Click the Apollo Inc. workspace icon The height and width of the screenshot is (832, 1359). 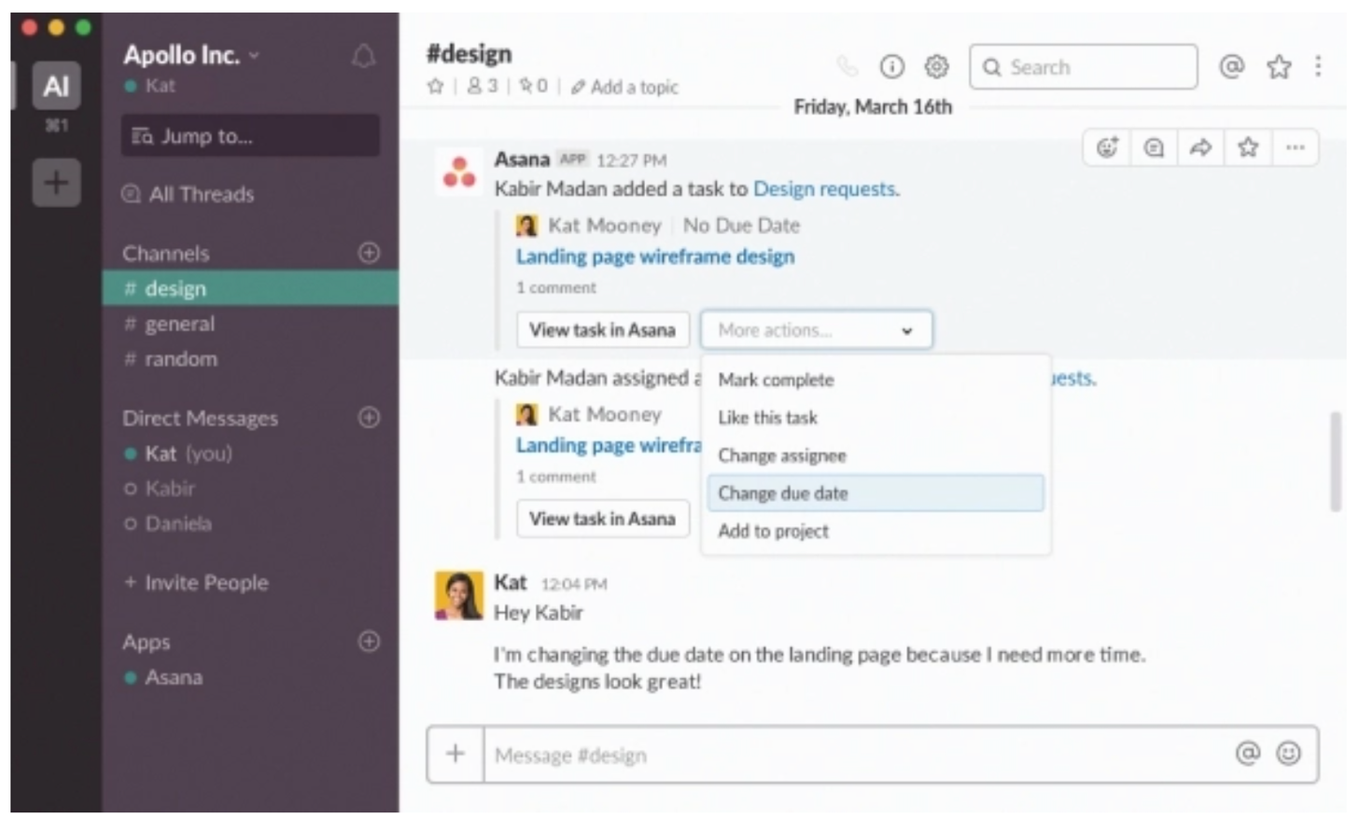(x=56, y=86)
